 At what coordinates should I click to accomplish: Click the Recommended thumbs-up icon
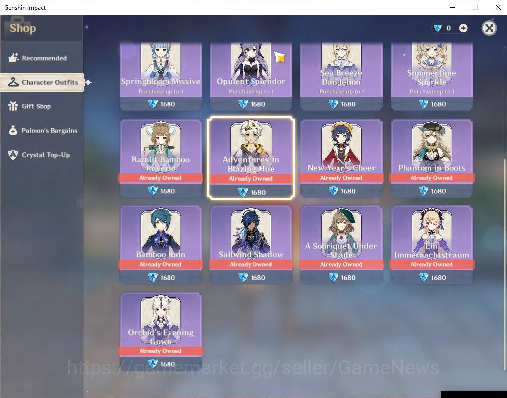coord(13,58)
